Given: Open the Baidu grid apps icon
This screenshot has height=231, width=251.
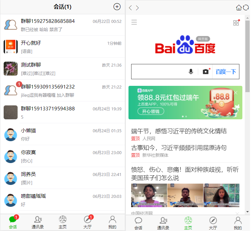Looking at the screenshot, I should [236, 23].
